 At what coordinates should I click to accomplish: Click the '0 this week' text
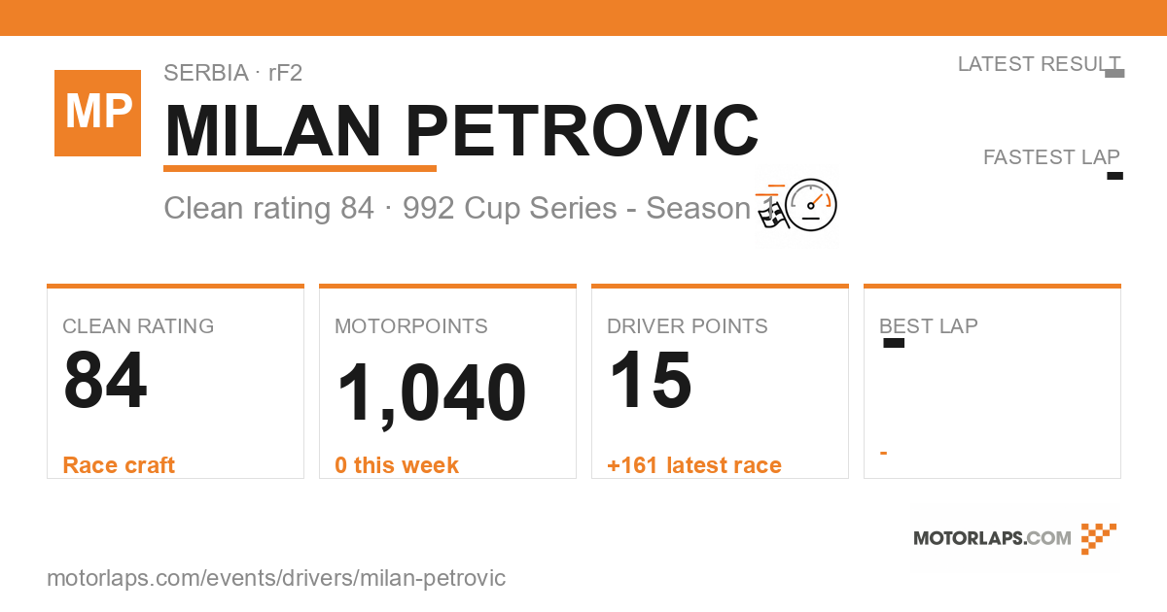tap(397, 465)
